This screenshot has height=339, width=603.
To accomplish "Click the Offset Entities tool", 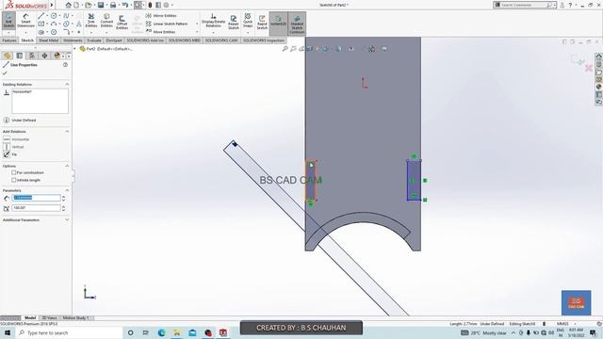I will (122, 22).
